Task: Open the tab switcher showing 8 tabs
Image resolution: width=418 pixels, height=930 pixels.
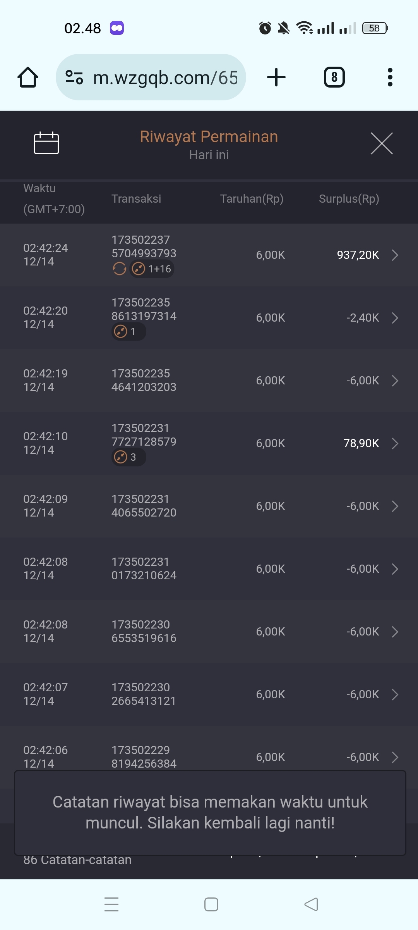Action: point(334,77)
